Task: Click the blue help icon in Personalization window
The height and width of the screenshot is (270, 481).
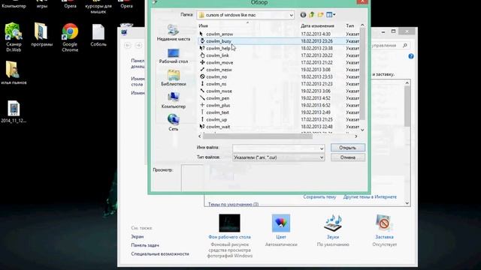Action: pos(411,56)
